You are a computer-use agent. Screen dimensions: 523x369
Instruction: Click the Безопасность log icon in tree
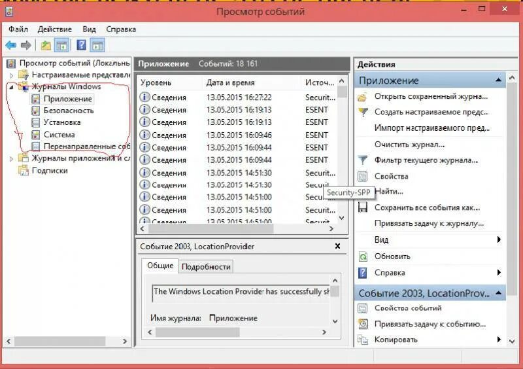[35, 111]
